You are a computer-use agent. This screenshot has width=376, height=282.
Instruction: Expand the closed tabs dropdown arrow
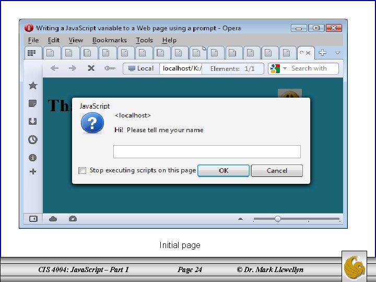tap(338, 53)
